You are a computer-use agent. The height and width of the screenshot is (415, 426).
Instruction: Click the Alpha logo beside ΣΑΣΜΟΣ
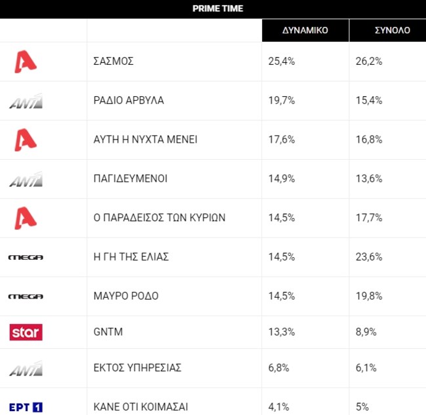pos(26,62)
